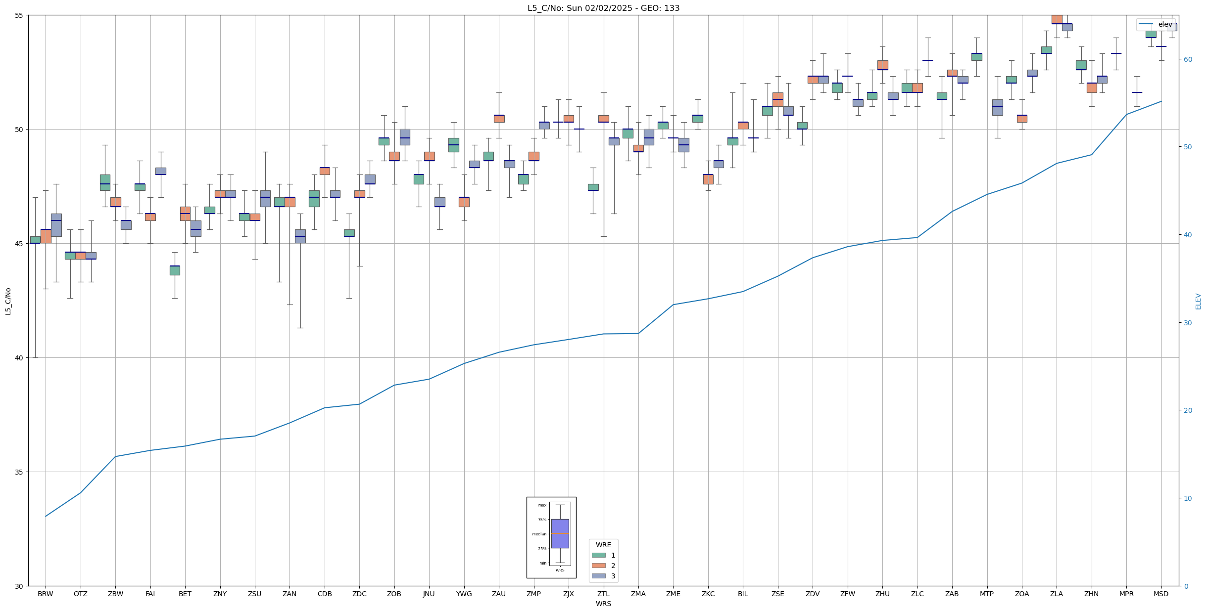
Task: Click the MSD station tick label
Action: 1161,594
